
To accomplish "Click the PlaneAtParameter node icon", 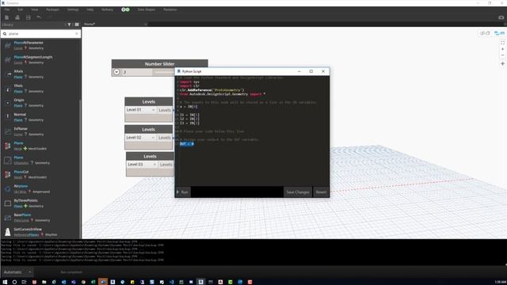I will coord(7,45).
